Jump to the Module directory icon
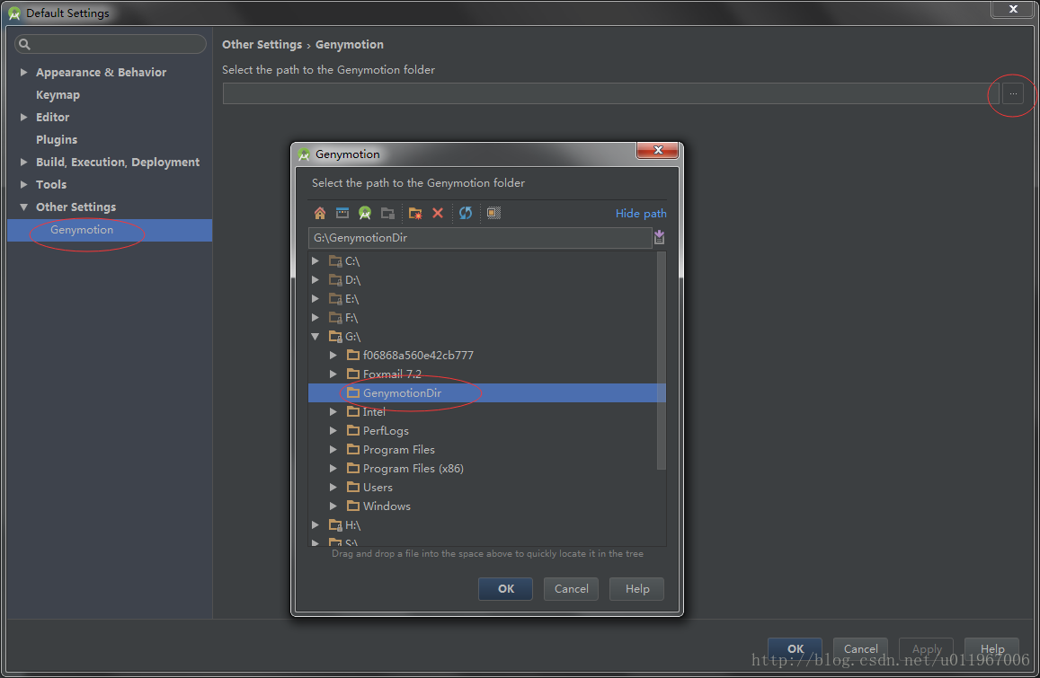This screenshot has width=1040, height=678. coord(388,213)
